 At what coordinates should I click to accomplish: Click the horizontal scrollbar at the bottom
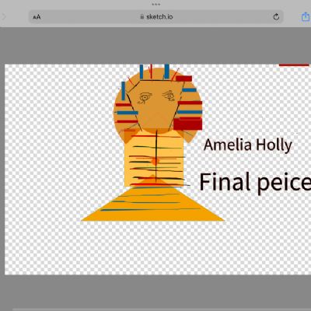point(161,309)
